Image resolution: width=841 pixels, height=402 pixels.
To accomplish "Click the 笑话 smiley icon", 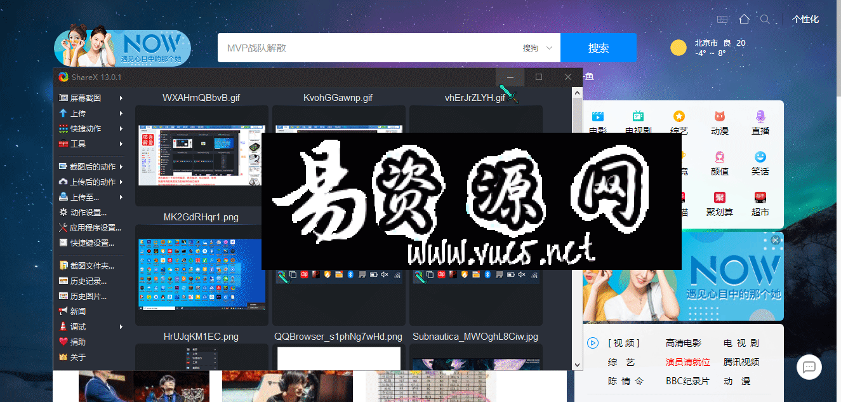I will click(760, 157).
